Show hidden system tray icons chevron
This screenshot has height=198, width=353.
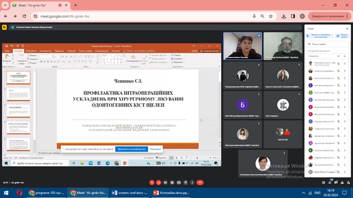coord(304,193)
